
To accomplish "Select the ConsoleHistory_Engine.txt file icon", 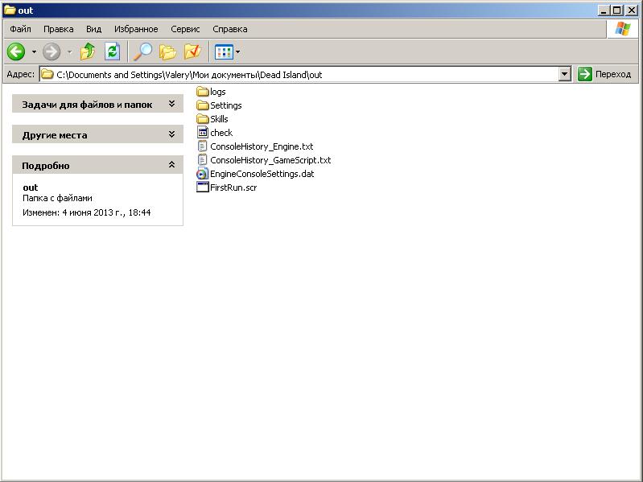I will (x=203, y=146).
